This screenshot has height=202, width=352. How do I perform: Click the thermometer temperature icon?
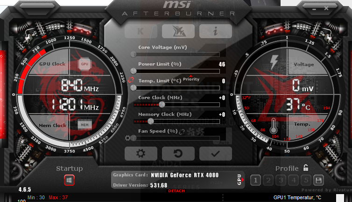273,126
